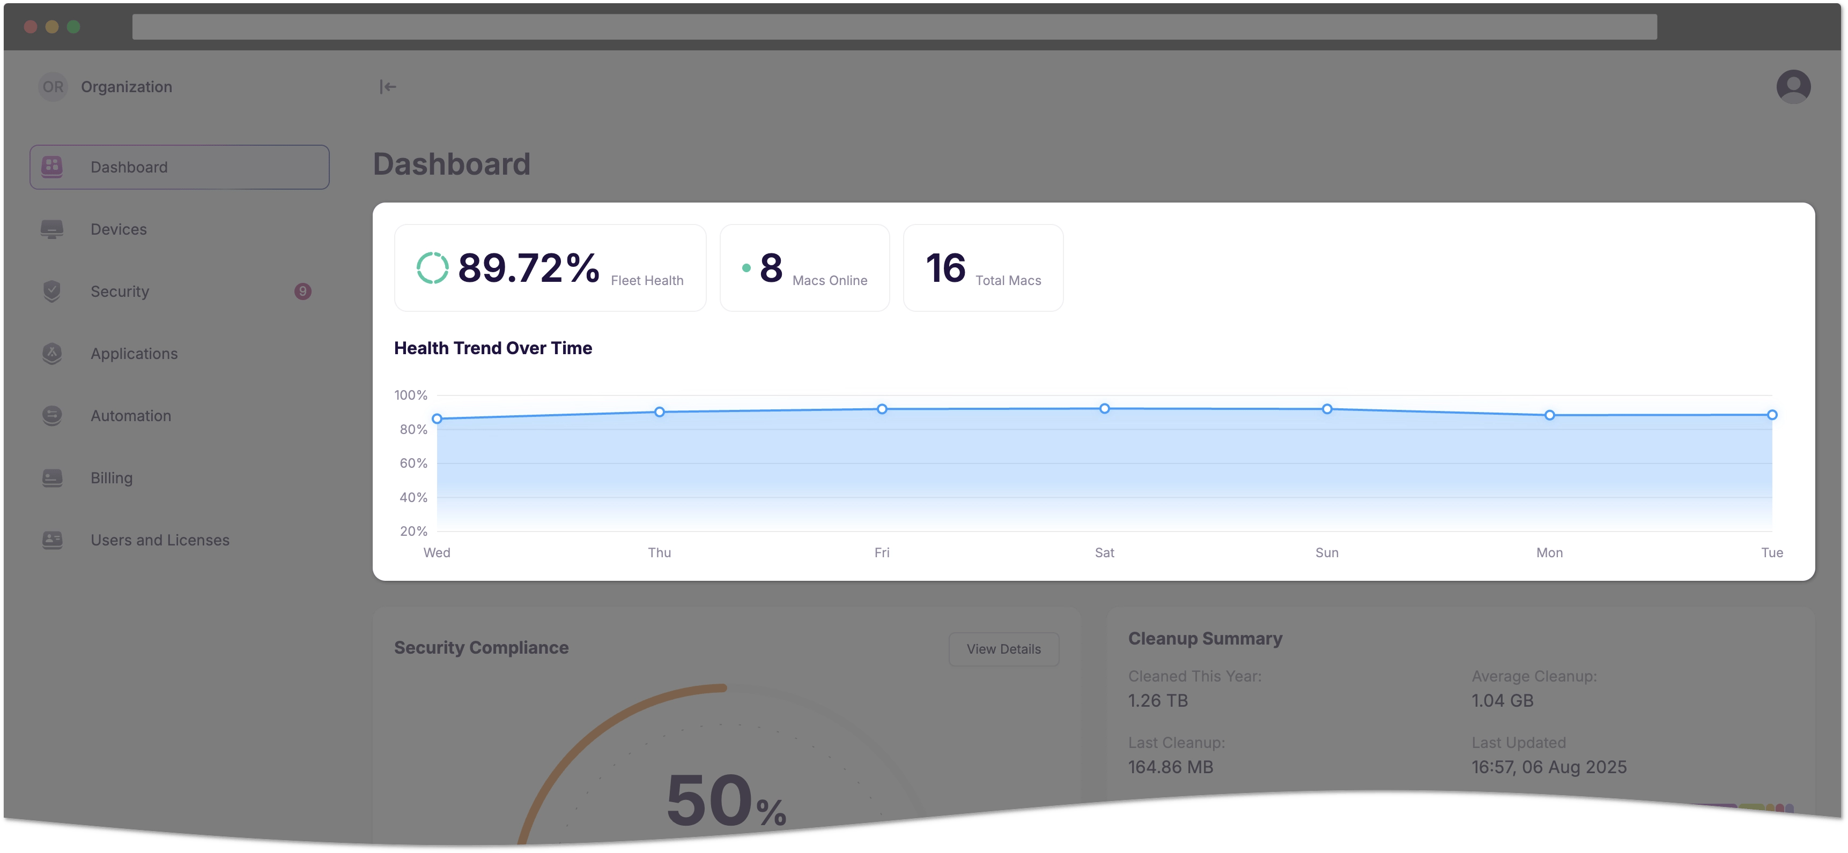The image size is (1848, 853).
Task: Click the green Macs Online status dot
Action: pyautogui.click(x=746, y=268)
